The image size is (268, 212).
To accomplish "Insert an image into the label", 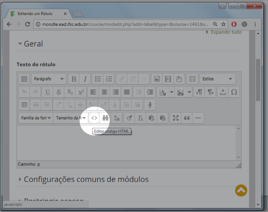I will click(157, 79).
